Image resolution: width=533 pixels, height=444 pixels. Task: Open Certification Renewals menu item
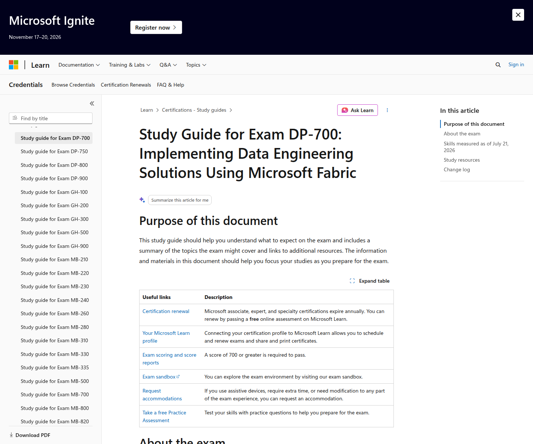[x=126, y=85]
